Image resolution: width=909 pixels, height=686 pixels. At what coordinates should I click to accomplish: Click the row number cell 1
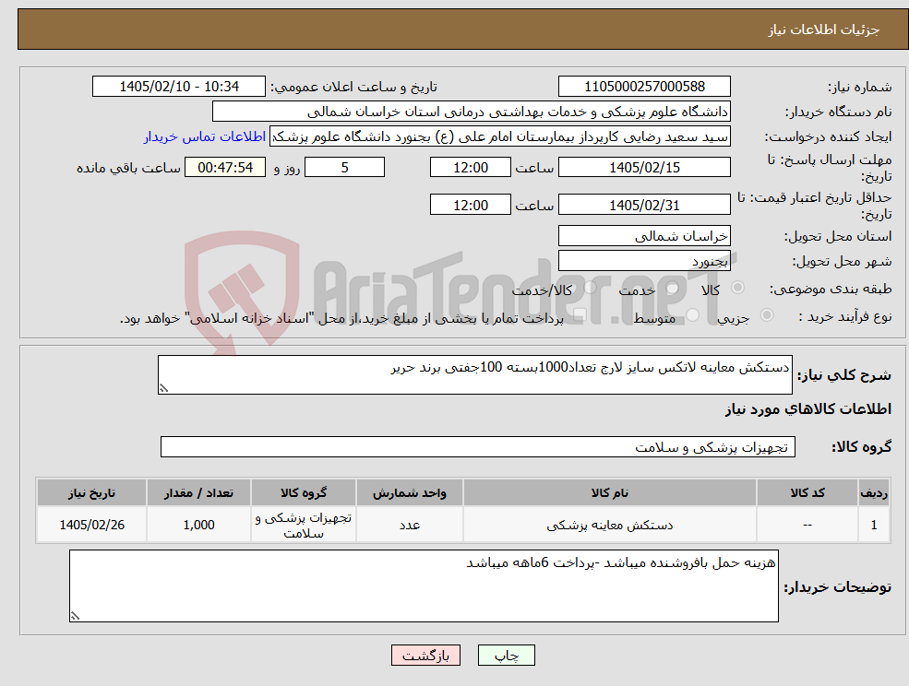(874, 525)
